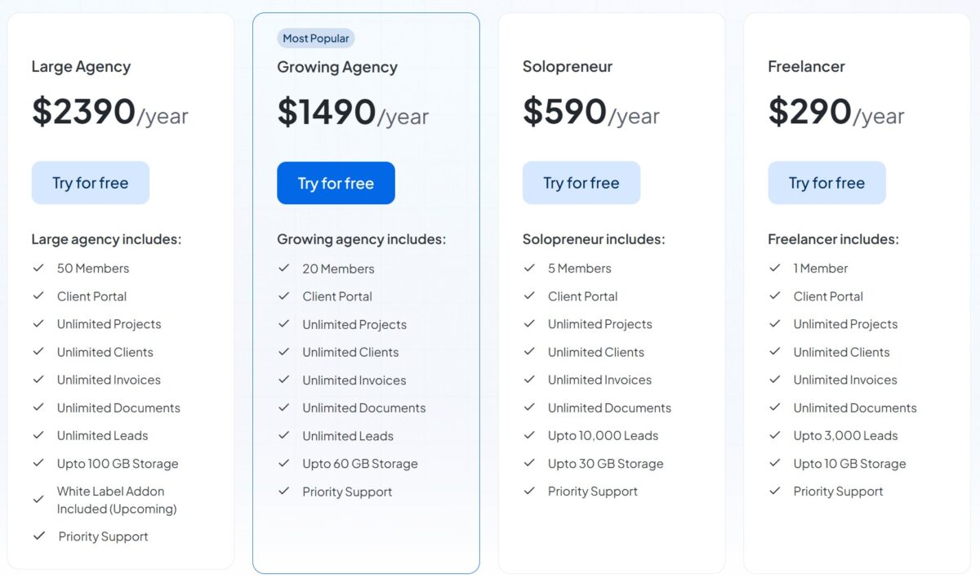Click the Large Agency plan title
The height and width of the screenshot is (583, 980).
click(x=81, y=67)
